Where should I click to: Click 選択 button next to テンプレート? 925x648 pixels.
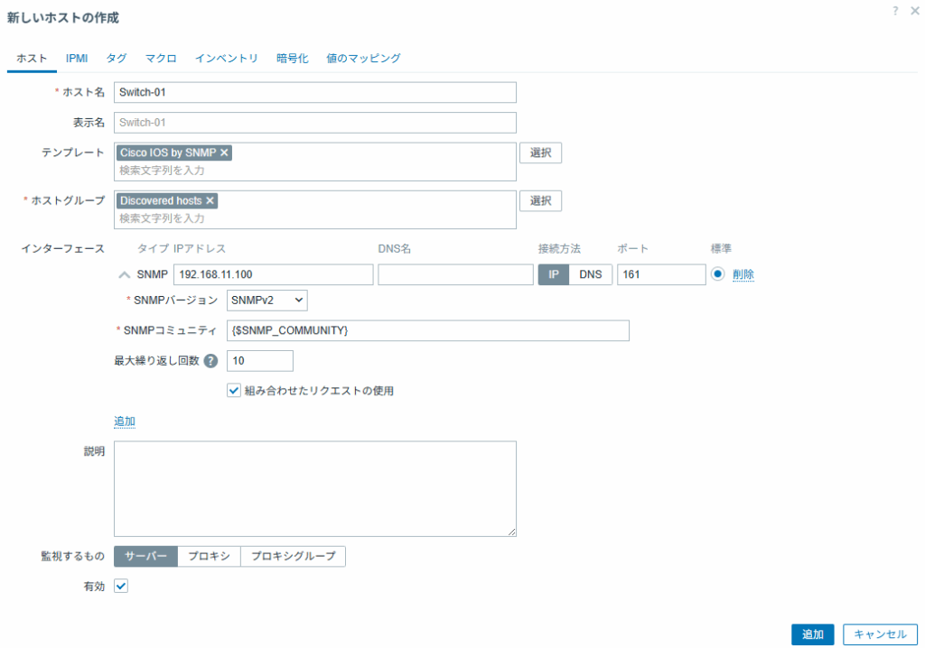click(540, 153)
